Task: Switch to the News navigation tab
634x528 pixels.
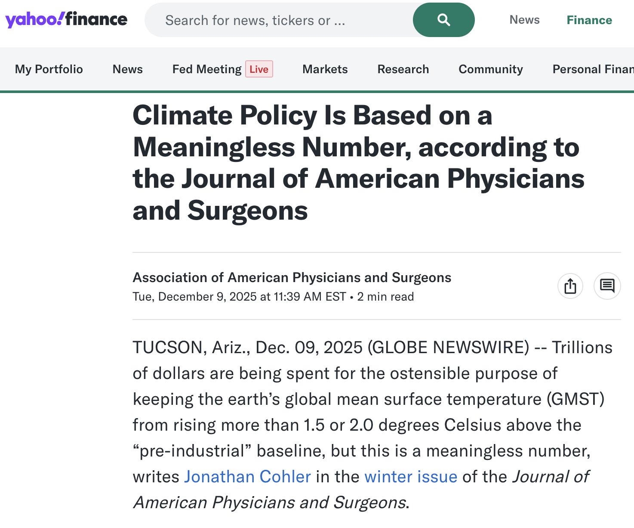Action: [x=127, y=69]
